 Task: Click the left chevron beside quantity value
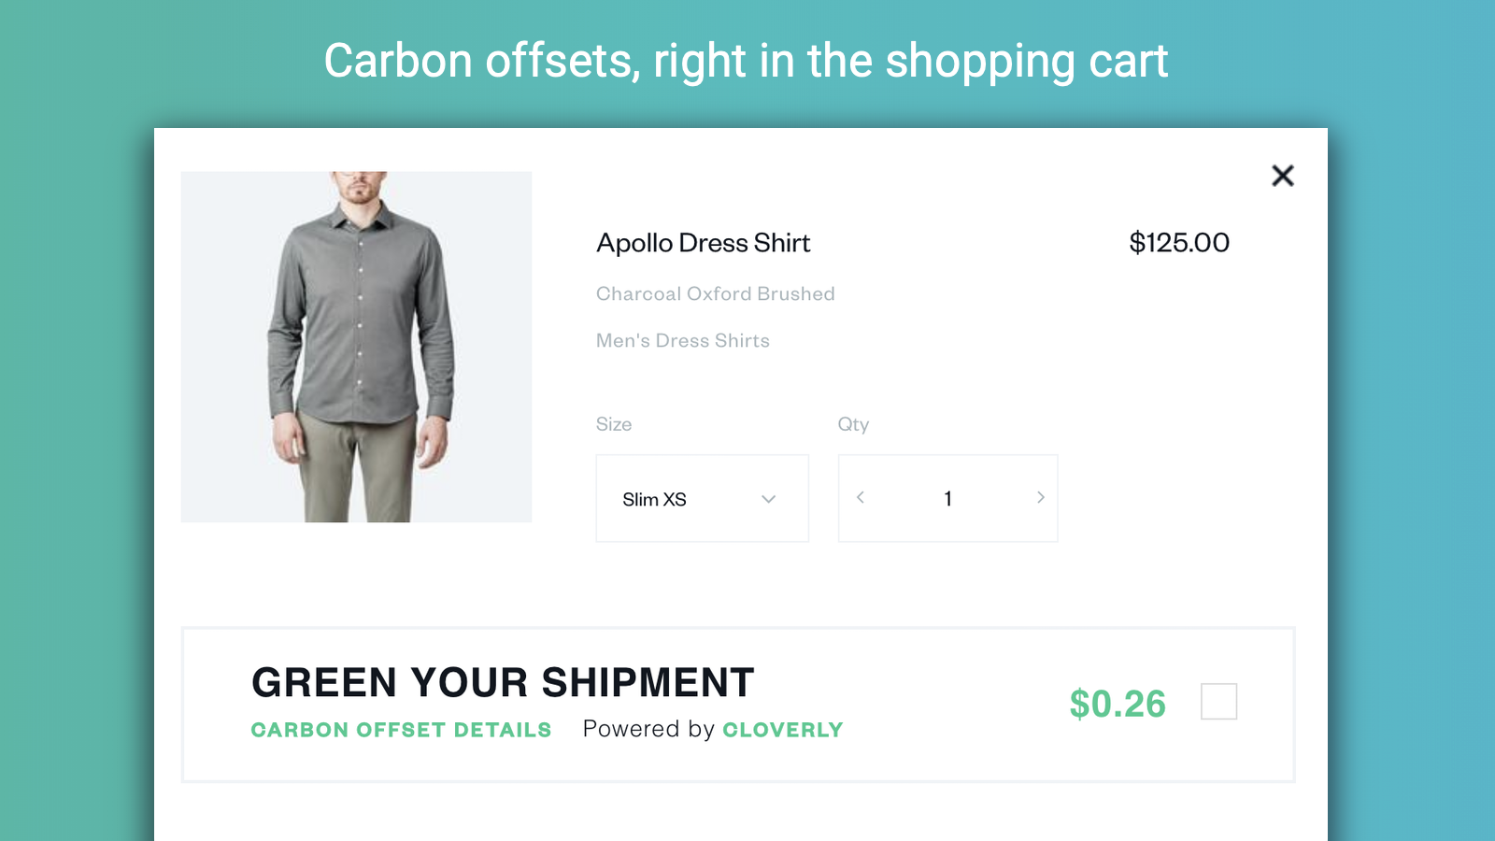[860, 498]
